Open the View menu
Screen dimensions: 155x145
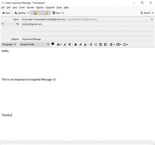pyautogui.click(x=15, y=8)
